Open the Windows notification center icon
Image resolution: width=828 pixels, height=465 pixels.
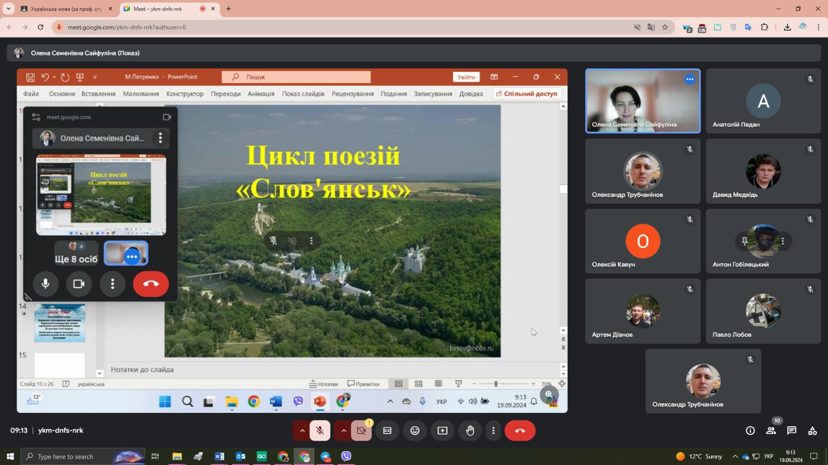tap(814, 456)
